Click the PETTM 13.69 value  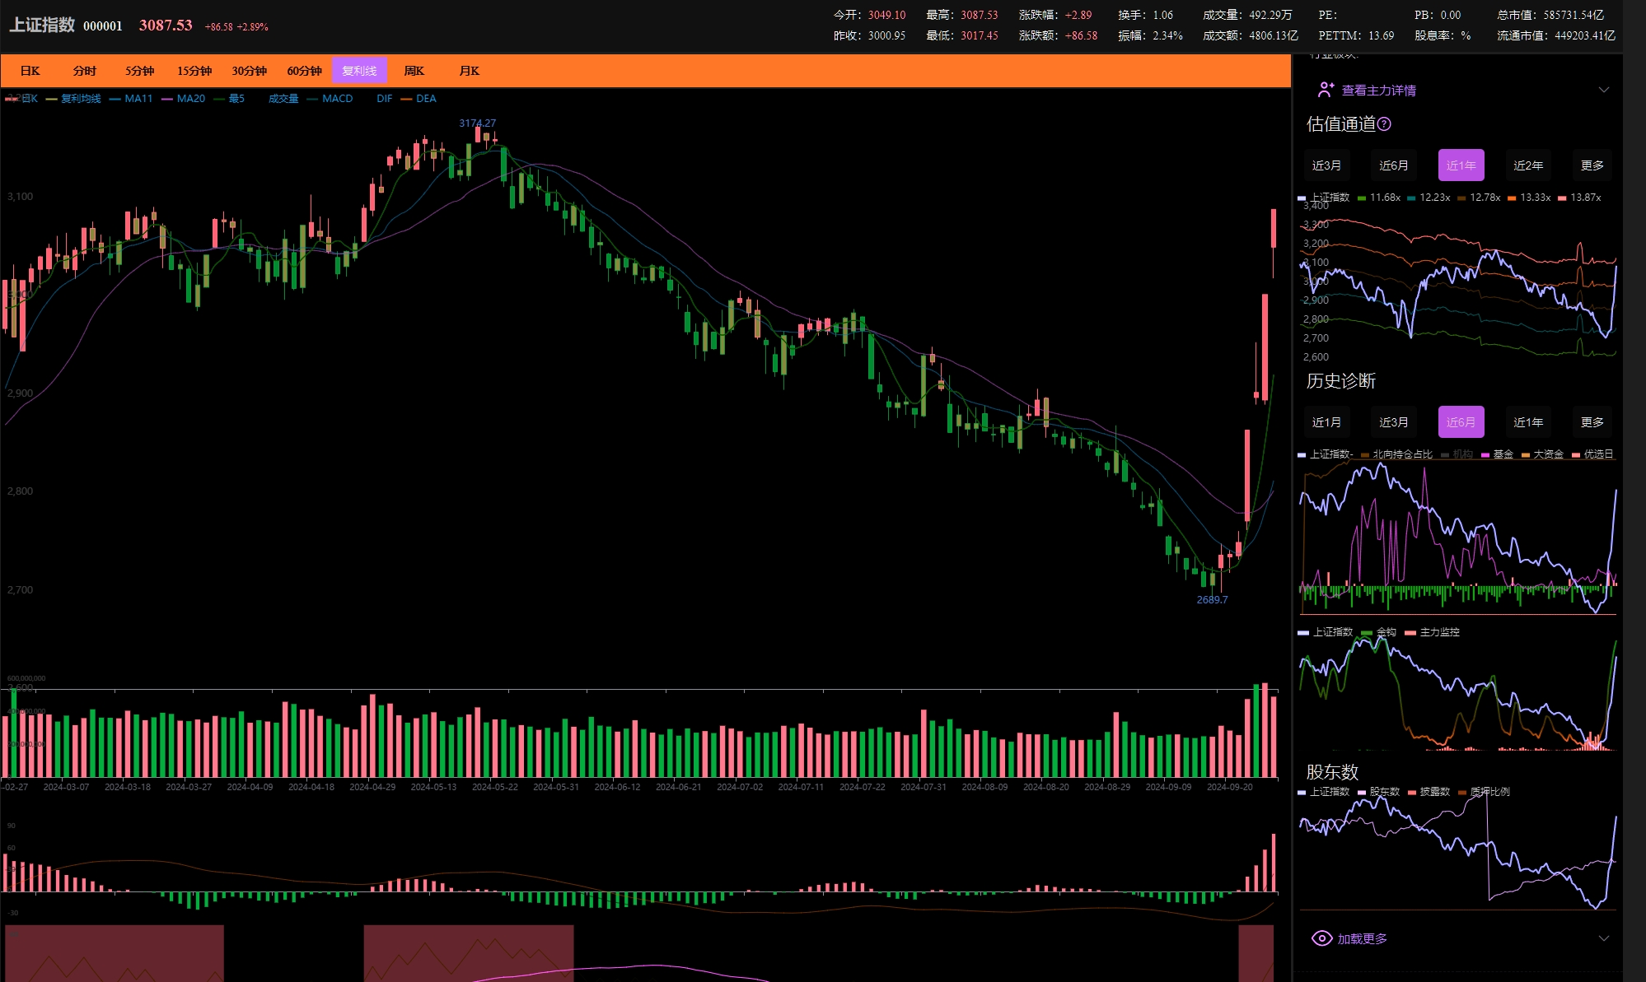(x=1356, y=35)
